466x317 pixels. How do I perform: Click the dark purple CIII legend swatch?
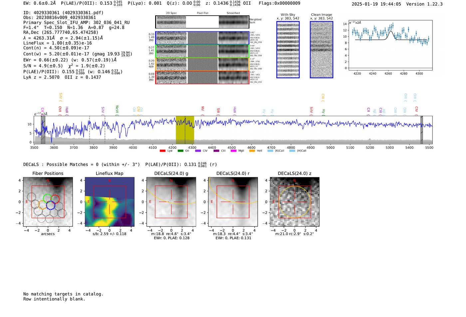click(x=216, y=151)
